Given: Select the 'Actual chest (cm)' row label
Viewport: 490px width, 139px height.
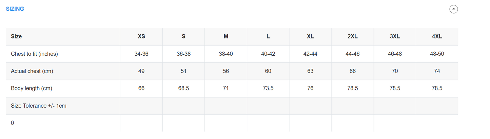Looking at the screenshot, I should point(32,71).
